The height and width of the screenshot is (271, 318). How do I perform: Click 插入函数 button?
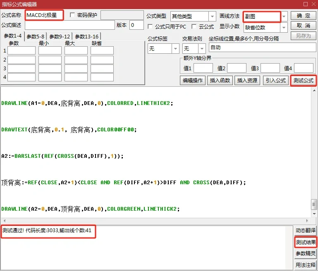[220, 81]
